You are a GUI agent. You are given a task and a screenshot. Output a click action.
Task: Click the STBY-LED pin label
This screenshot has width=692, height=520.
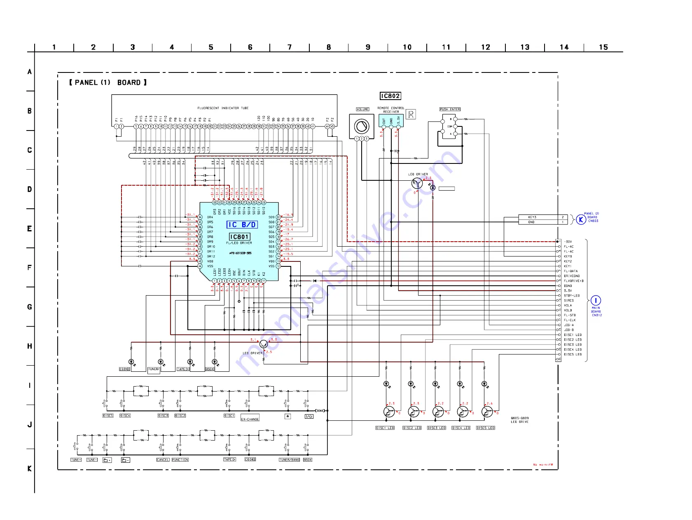point(572,296)
